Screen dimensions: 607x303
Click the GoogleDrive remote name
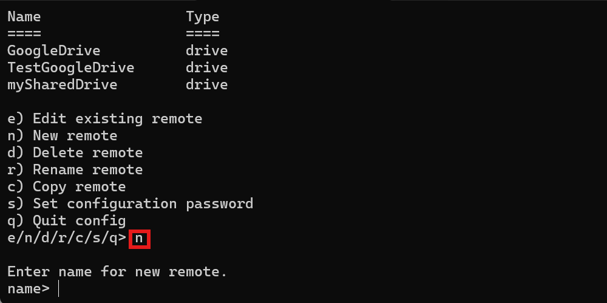click(54, 51)
